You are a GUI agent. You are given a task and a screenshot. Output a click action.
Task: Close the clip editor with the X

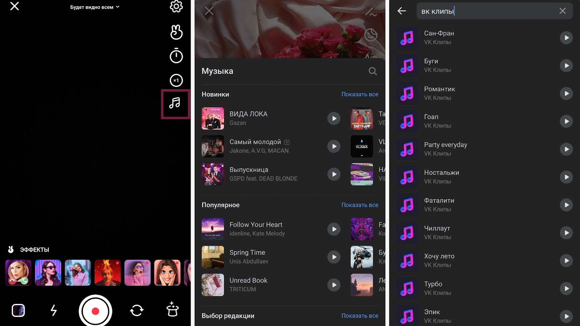(209, 11)
